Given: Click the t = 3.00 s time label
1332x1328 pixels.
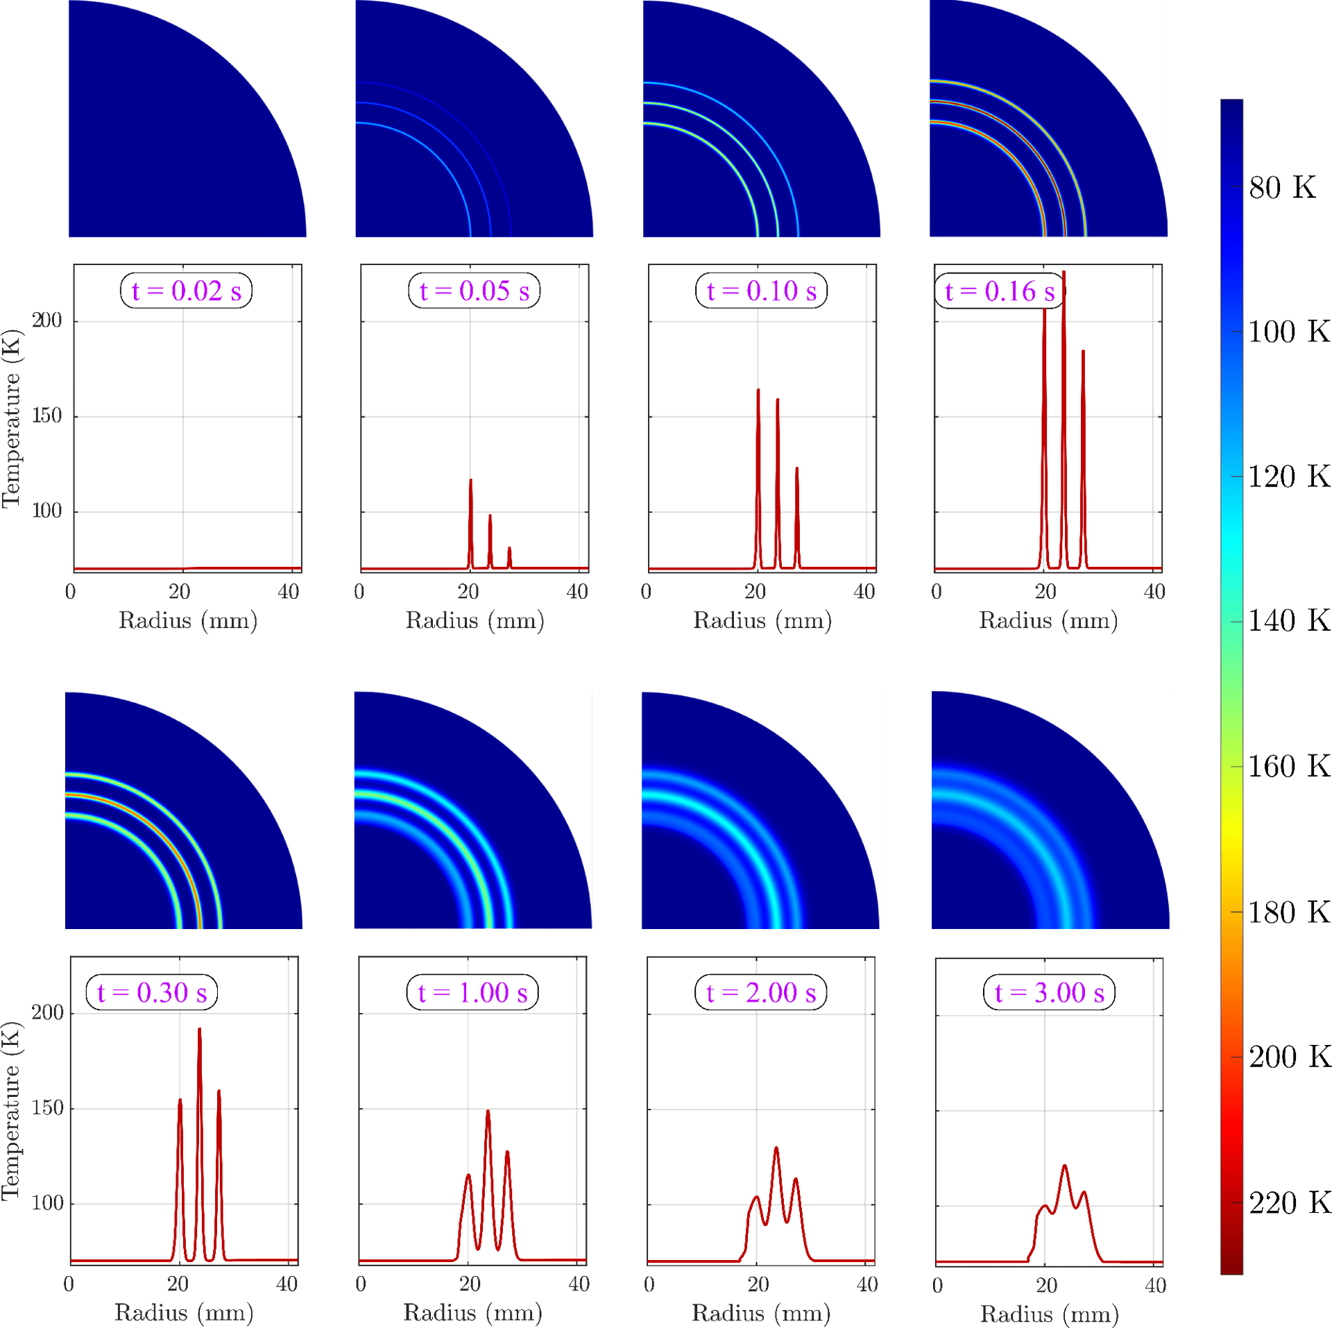Looking at the screenshot, I should coord(1048,992).
